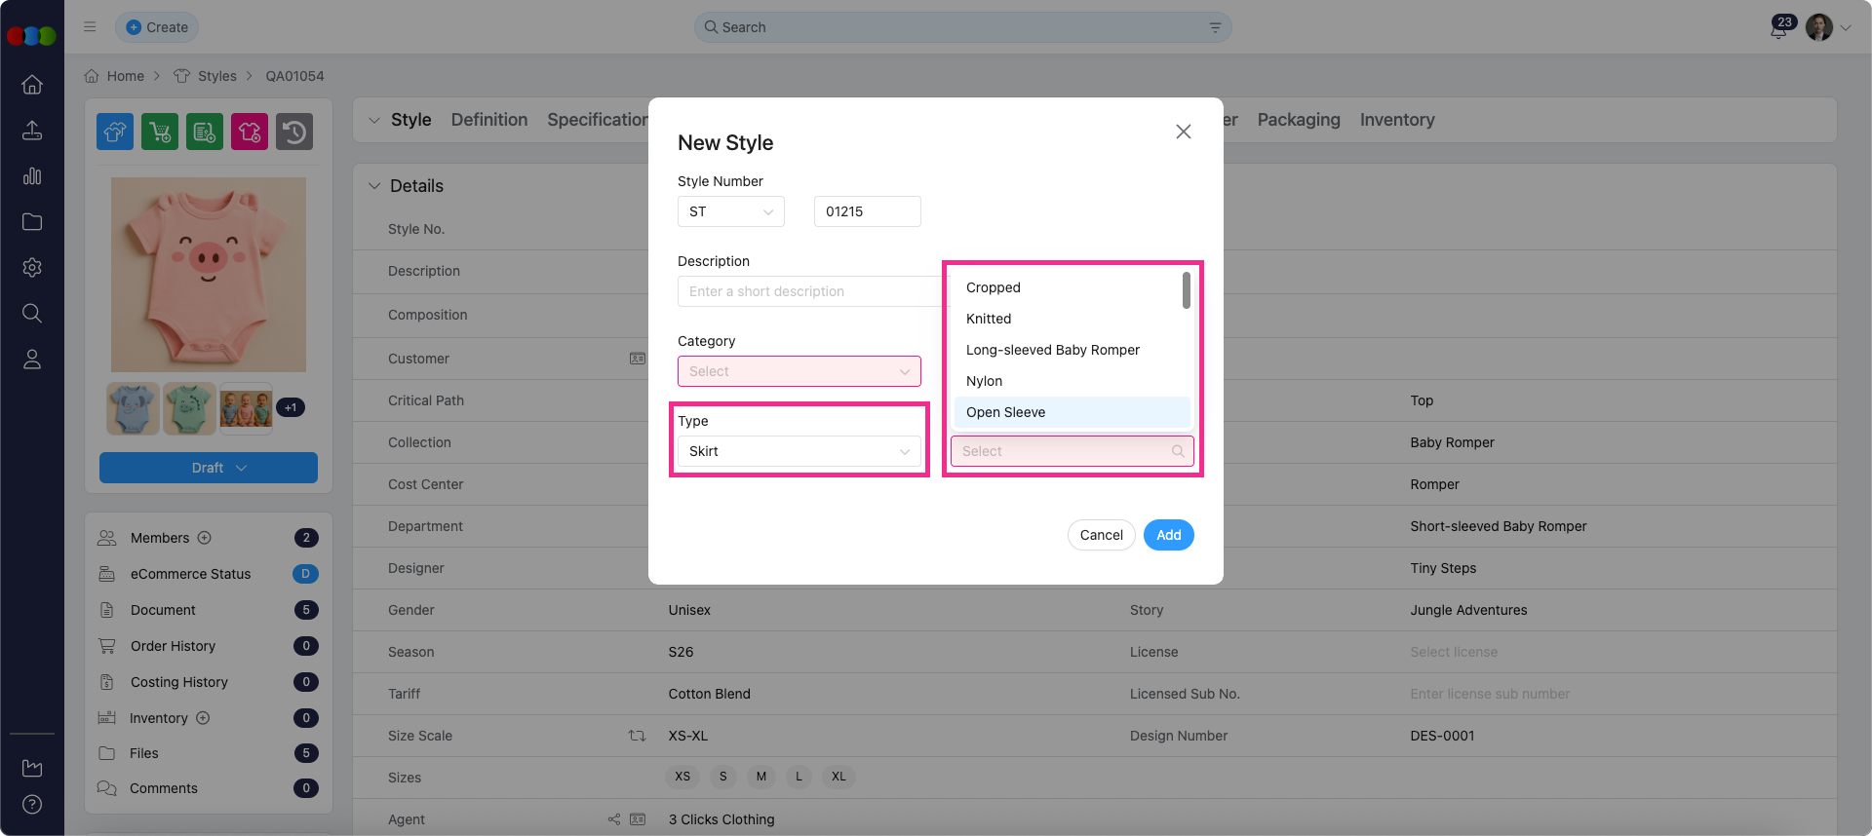
Task: Open Order History panel link
Action: click(173, 646)
